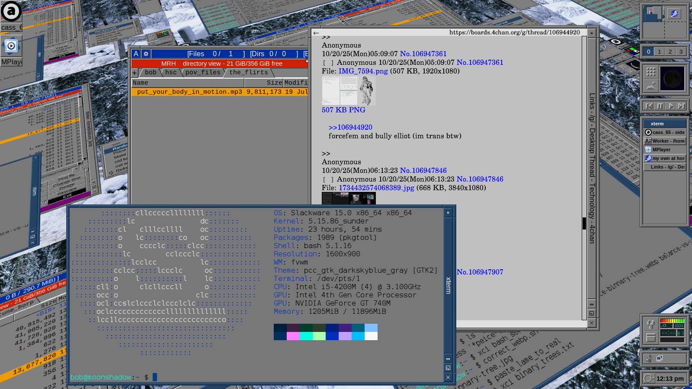Screen dimensions: 692x389
Task: Select xterm in the window list
Action: [x=665, y=124]
